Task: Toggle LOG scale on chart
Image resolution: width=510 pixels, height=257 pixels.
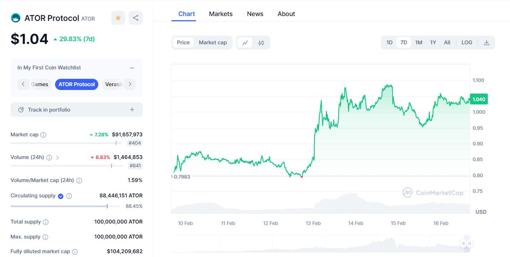Action: coord(467,42)
